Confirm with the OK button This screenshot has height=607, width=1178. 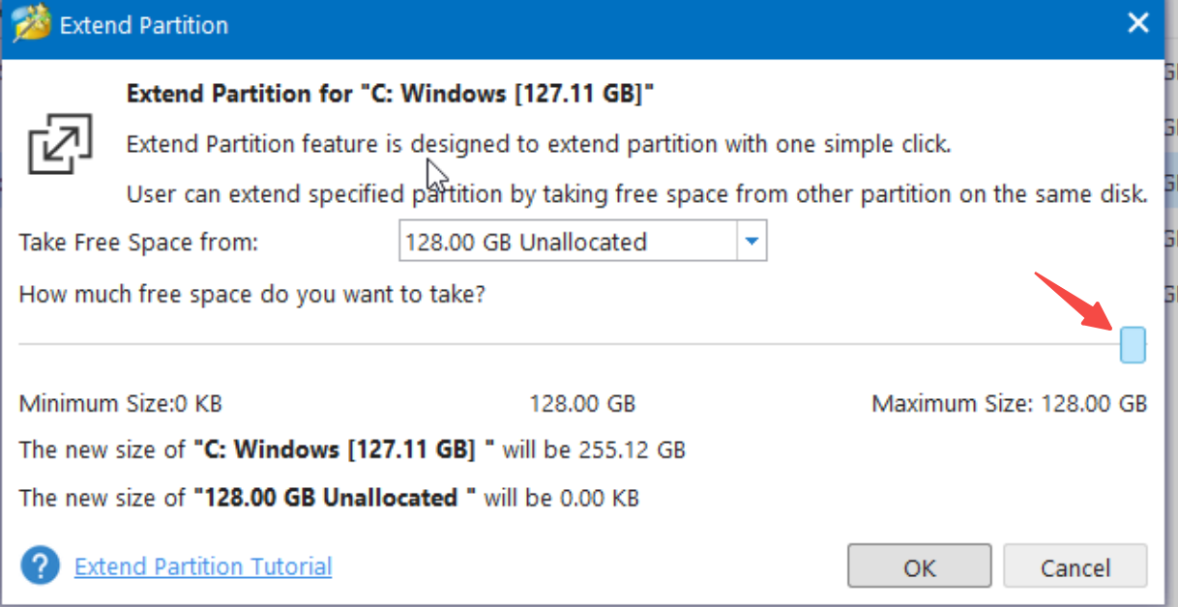pos(920,567)
